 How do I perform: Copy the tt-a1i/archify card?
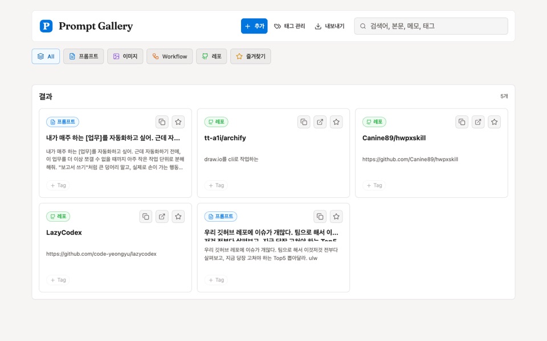(304, 122)
